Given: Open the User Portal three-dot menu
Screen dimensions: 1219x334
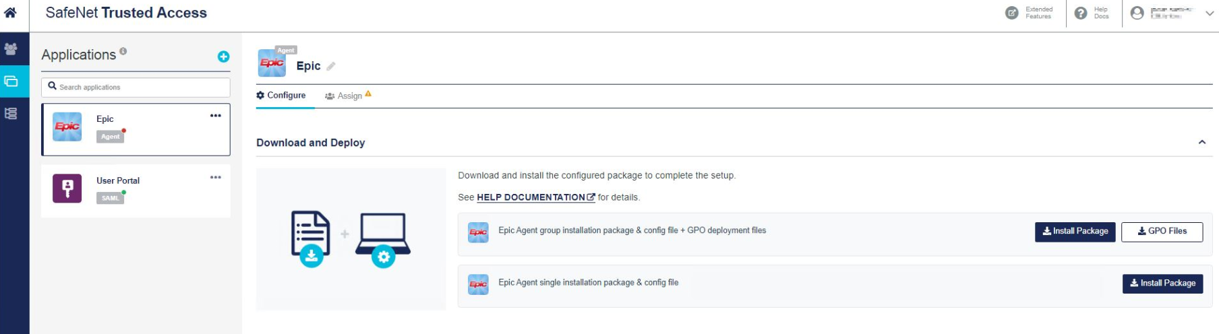Looking at the screenshot, I should tap(216, 178).
